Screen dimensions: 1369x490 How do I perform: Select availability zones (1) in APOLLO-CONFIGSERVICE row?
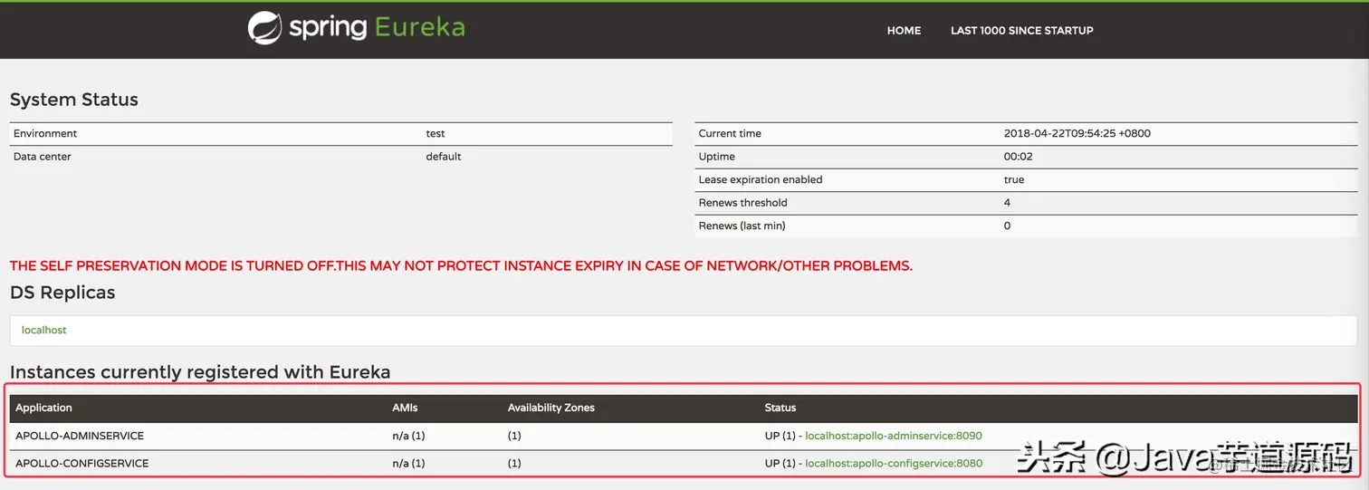[x=514, y=463]
